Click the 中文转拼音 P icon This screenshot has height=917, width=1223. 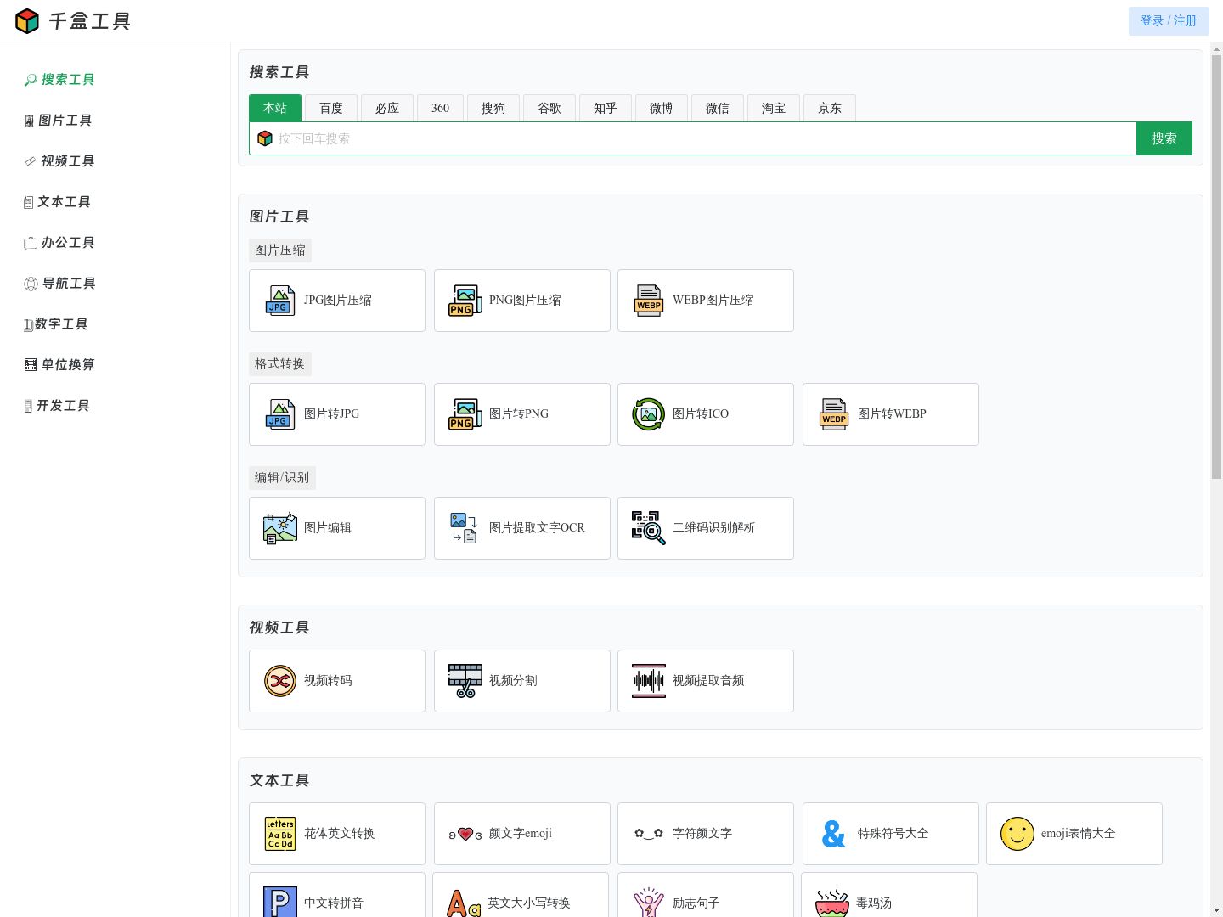[x=279, y=902]
